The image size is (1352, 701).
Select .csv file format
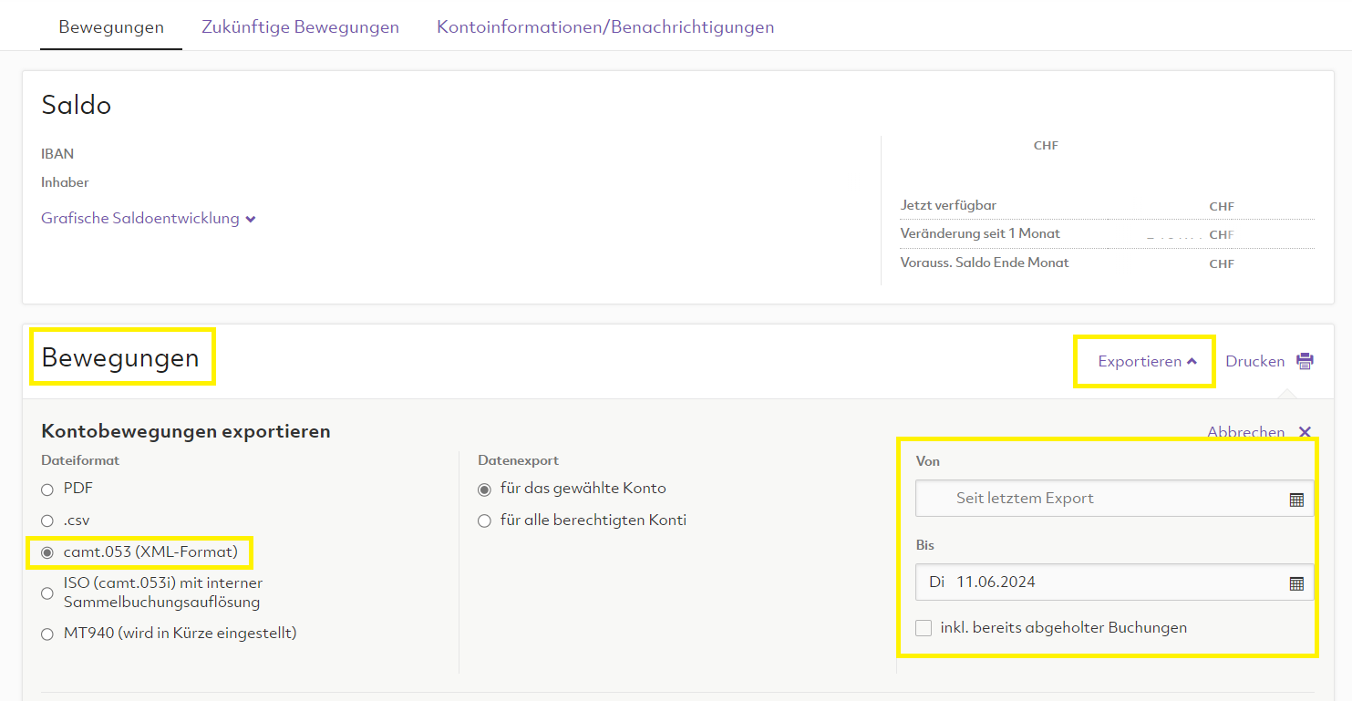(47, 521)
